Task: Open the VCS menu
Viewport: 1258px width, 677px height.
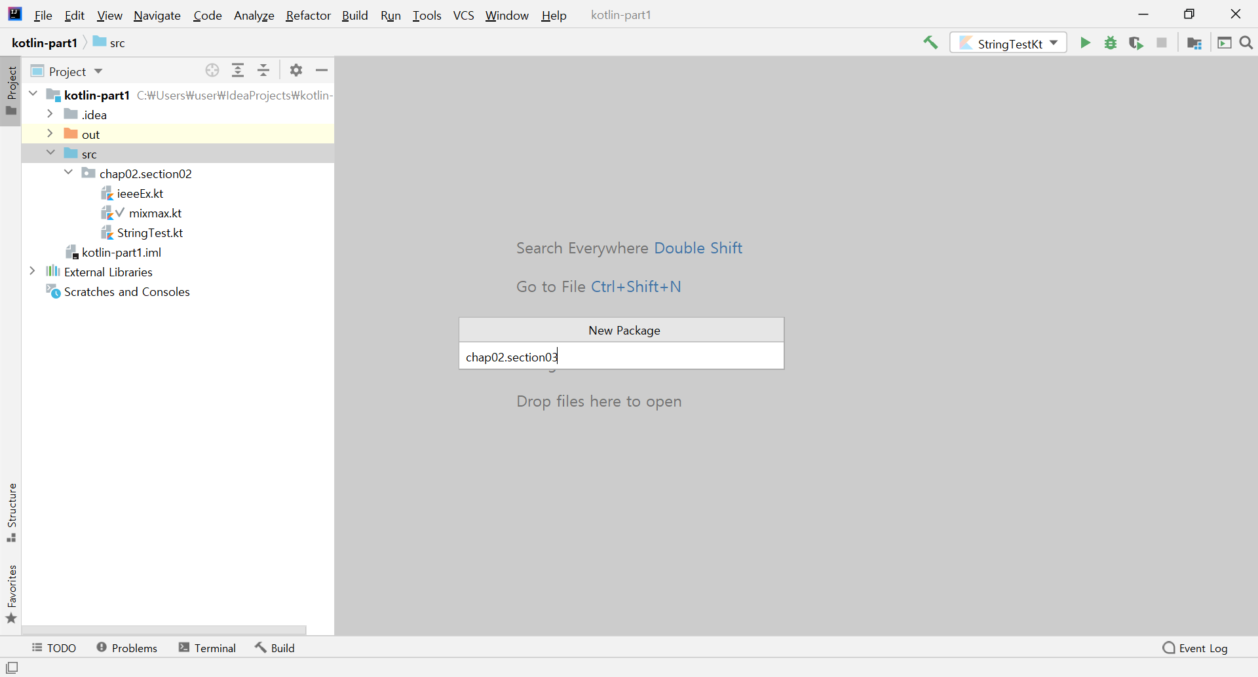Action: click(x=464, y=15)
